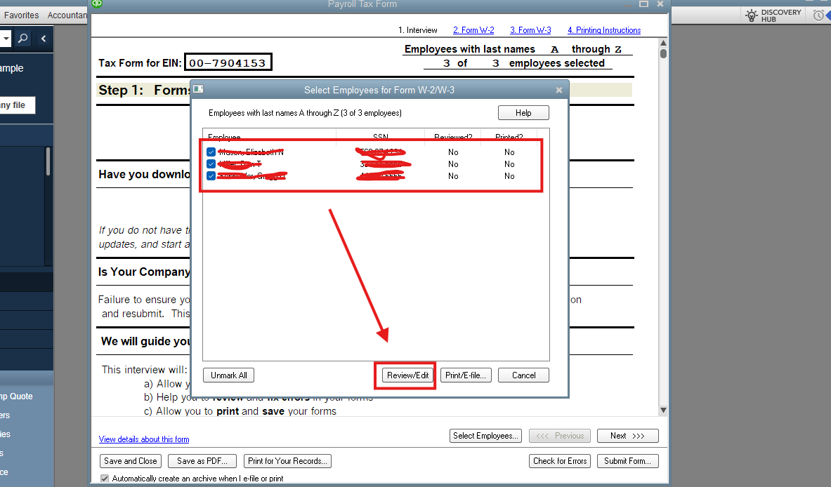Image resolution: width=831 pixels, height=487 pixels.
Task: Click the EIN field showing 00-7904153
Action: click(228, 62)
